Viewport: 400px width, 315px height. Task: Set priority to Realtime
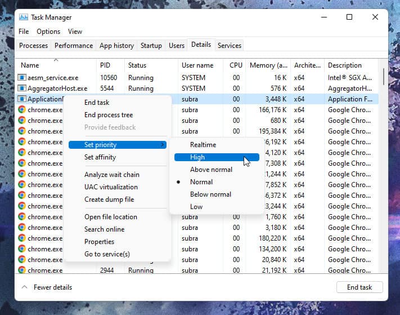(203, 145)
